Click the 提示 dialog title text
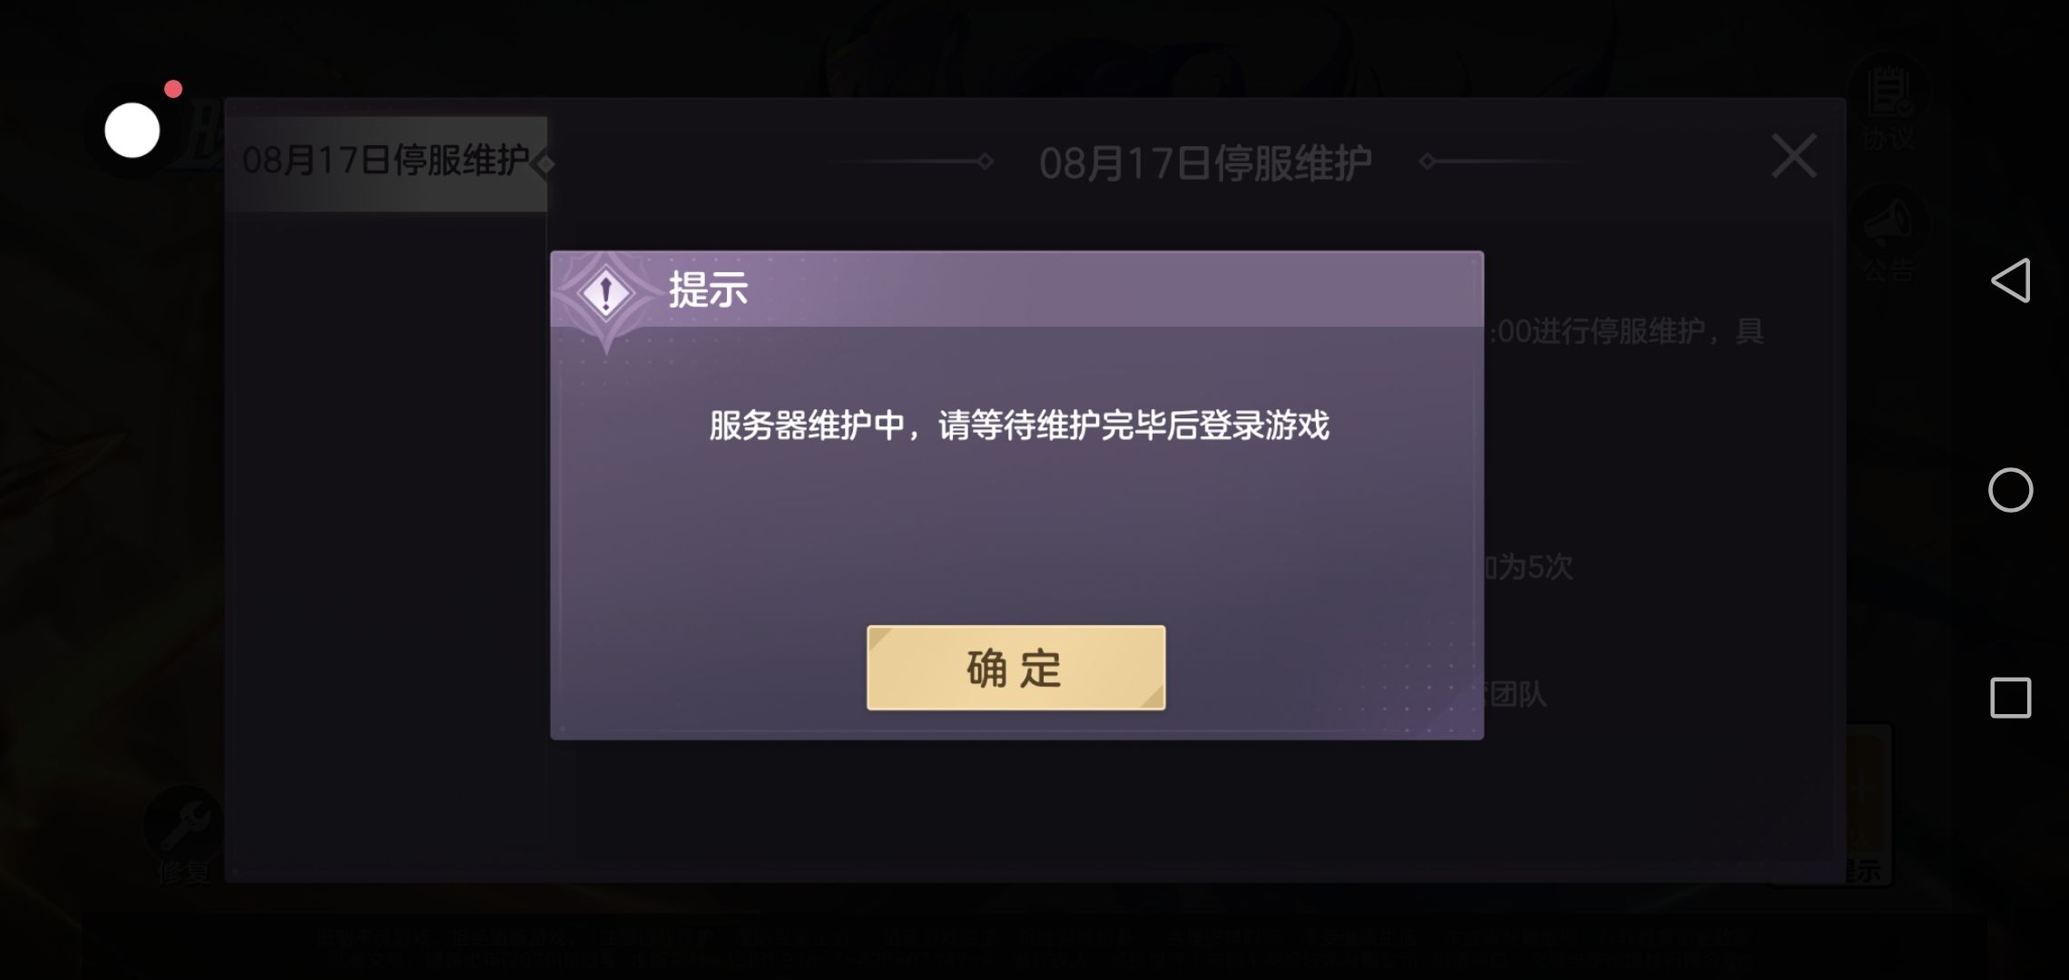Viewport: 2069px width, 980px height. point(708,289)
